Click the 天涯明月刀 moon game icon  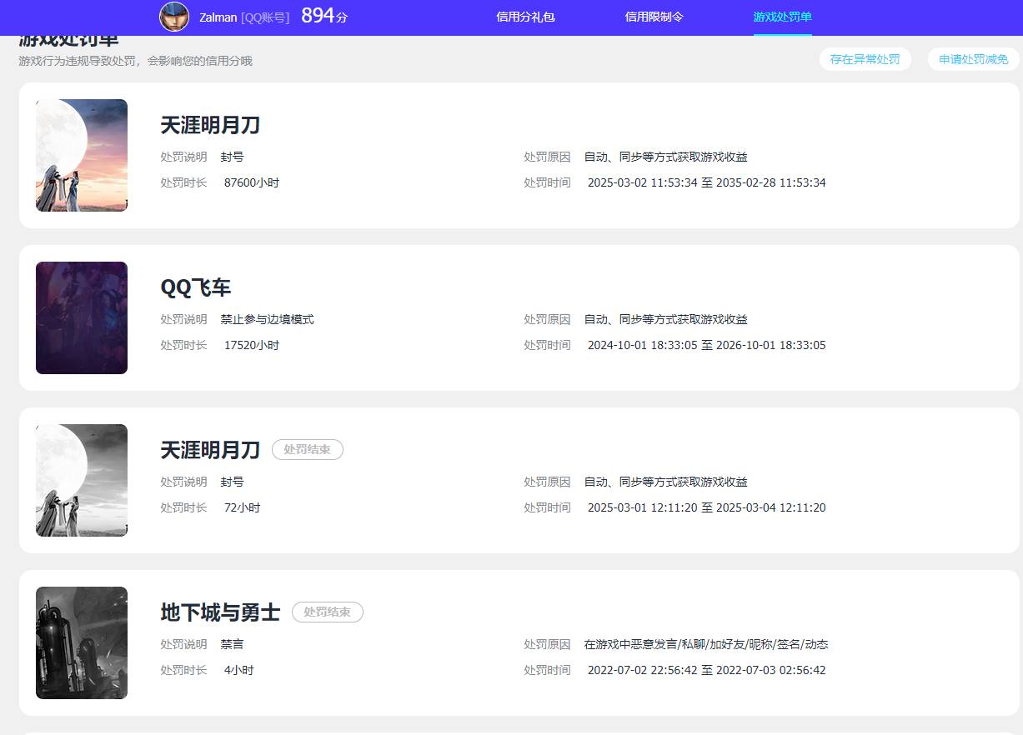[81, 155]
